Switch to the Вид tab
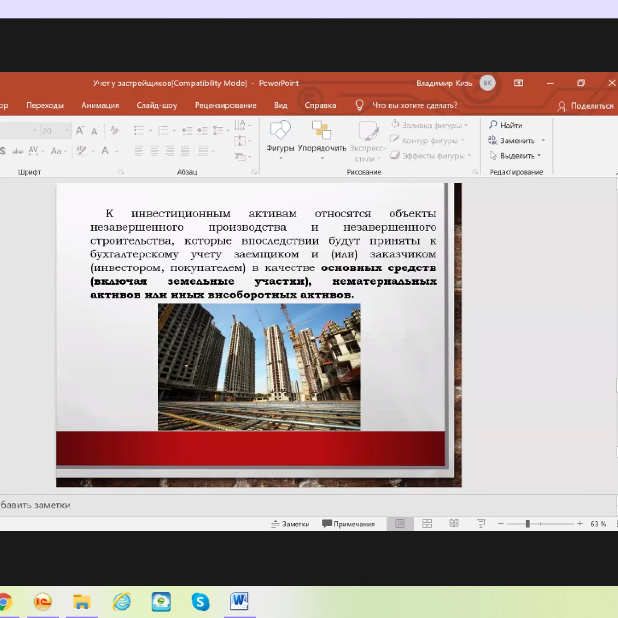This screenshot has height=618, width=618. pyautogui.click(x=281, y=105)
